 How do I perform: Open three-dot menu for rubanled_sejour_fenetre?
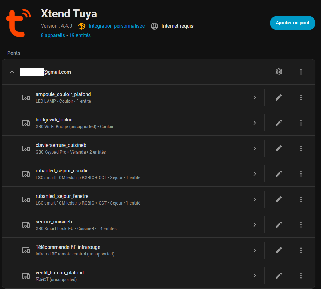click(301, 199)
